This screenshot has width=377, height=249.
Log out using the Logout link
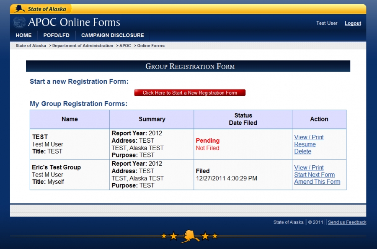point(353,23)
